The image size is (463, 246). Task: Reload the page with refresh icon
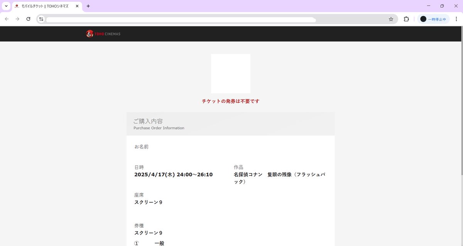coord(28,19)
